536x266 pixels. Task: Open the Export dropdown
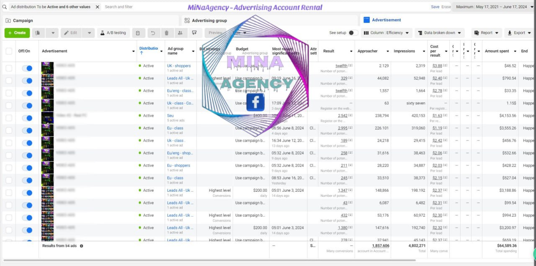tap(520, 33)
